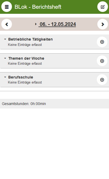Click 'Keine Einträge erfasst' under Themen der Woche
This screenshot has height=179, width=109.
(x=25, y=63)
